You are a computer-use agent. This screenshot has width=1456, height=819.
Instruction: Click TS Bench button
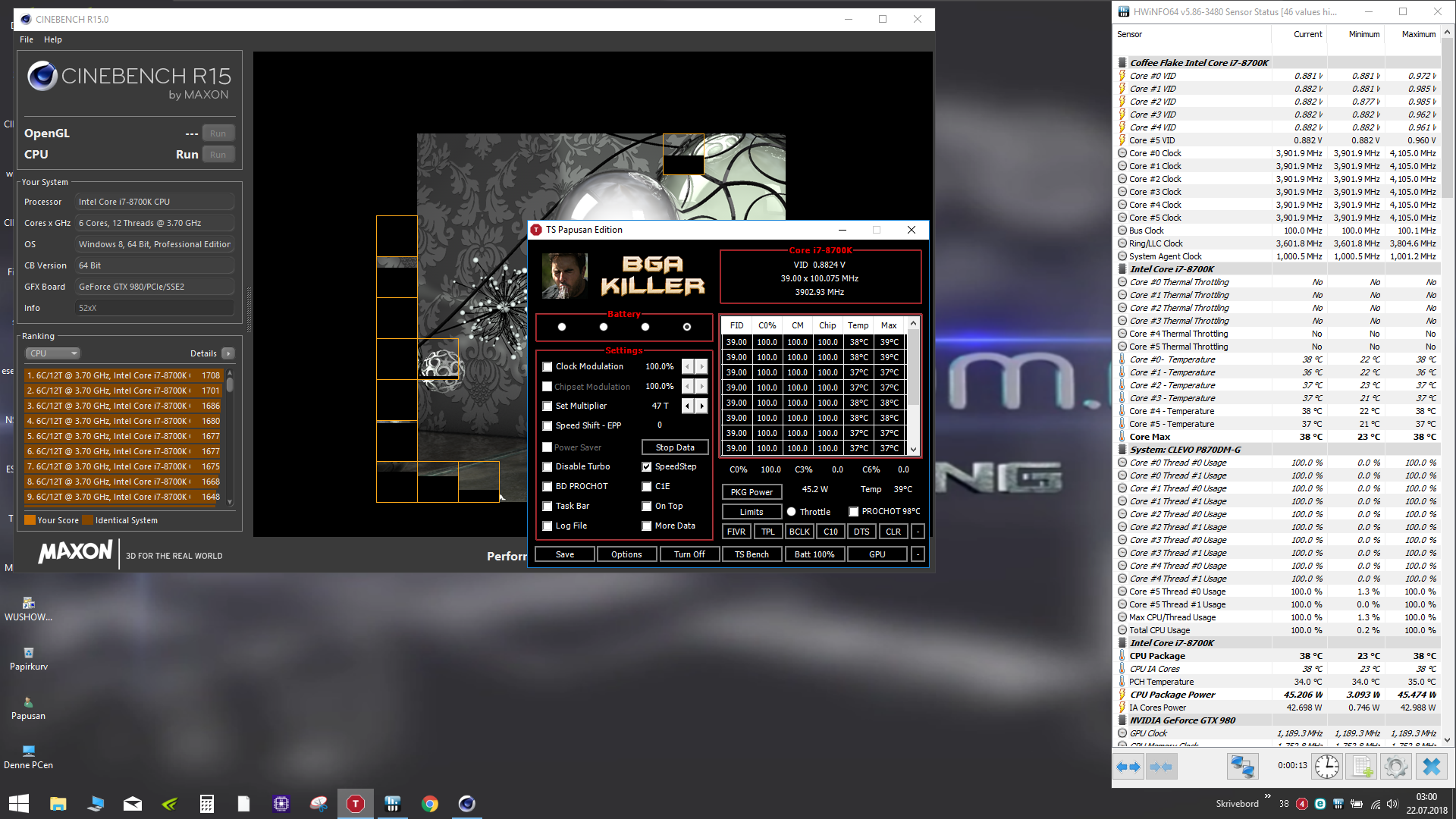(x=752, y=554)
